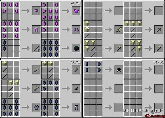Select the dark gem leggings output
This screenshot has width=165, height=118.
point(76,107)
